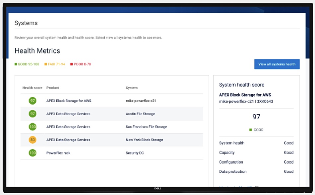Click the Product column header
The width and height of the screenshot is (315, 195).
[x=53, y=88]
